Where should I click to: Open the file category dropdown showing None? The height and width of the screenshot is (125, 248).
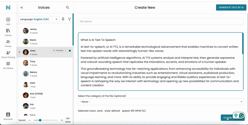(161, 102)
